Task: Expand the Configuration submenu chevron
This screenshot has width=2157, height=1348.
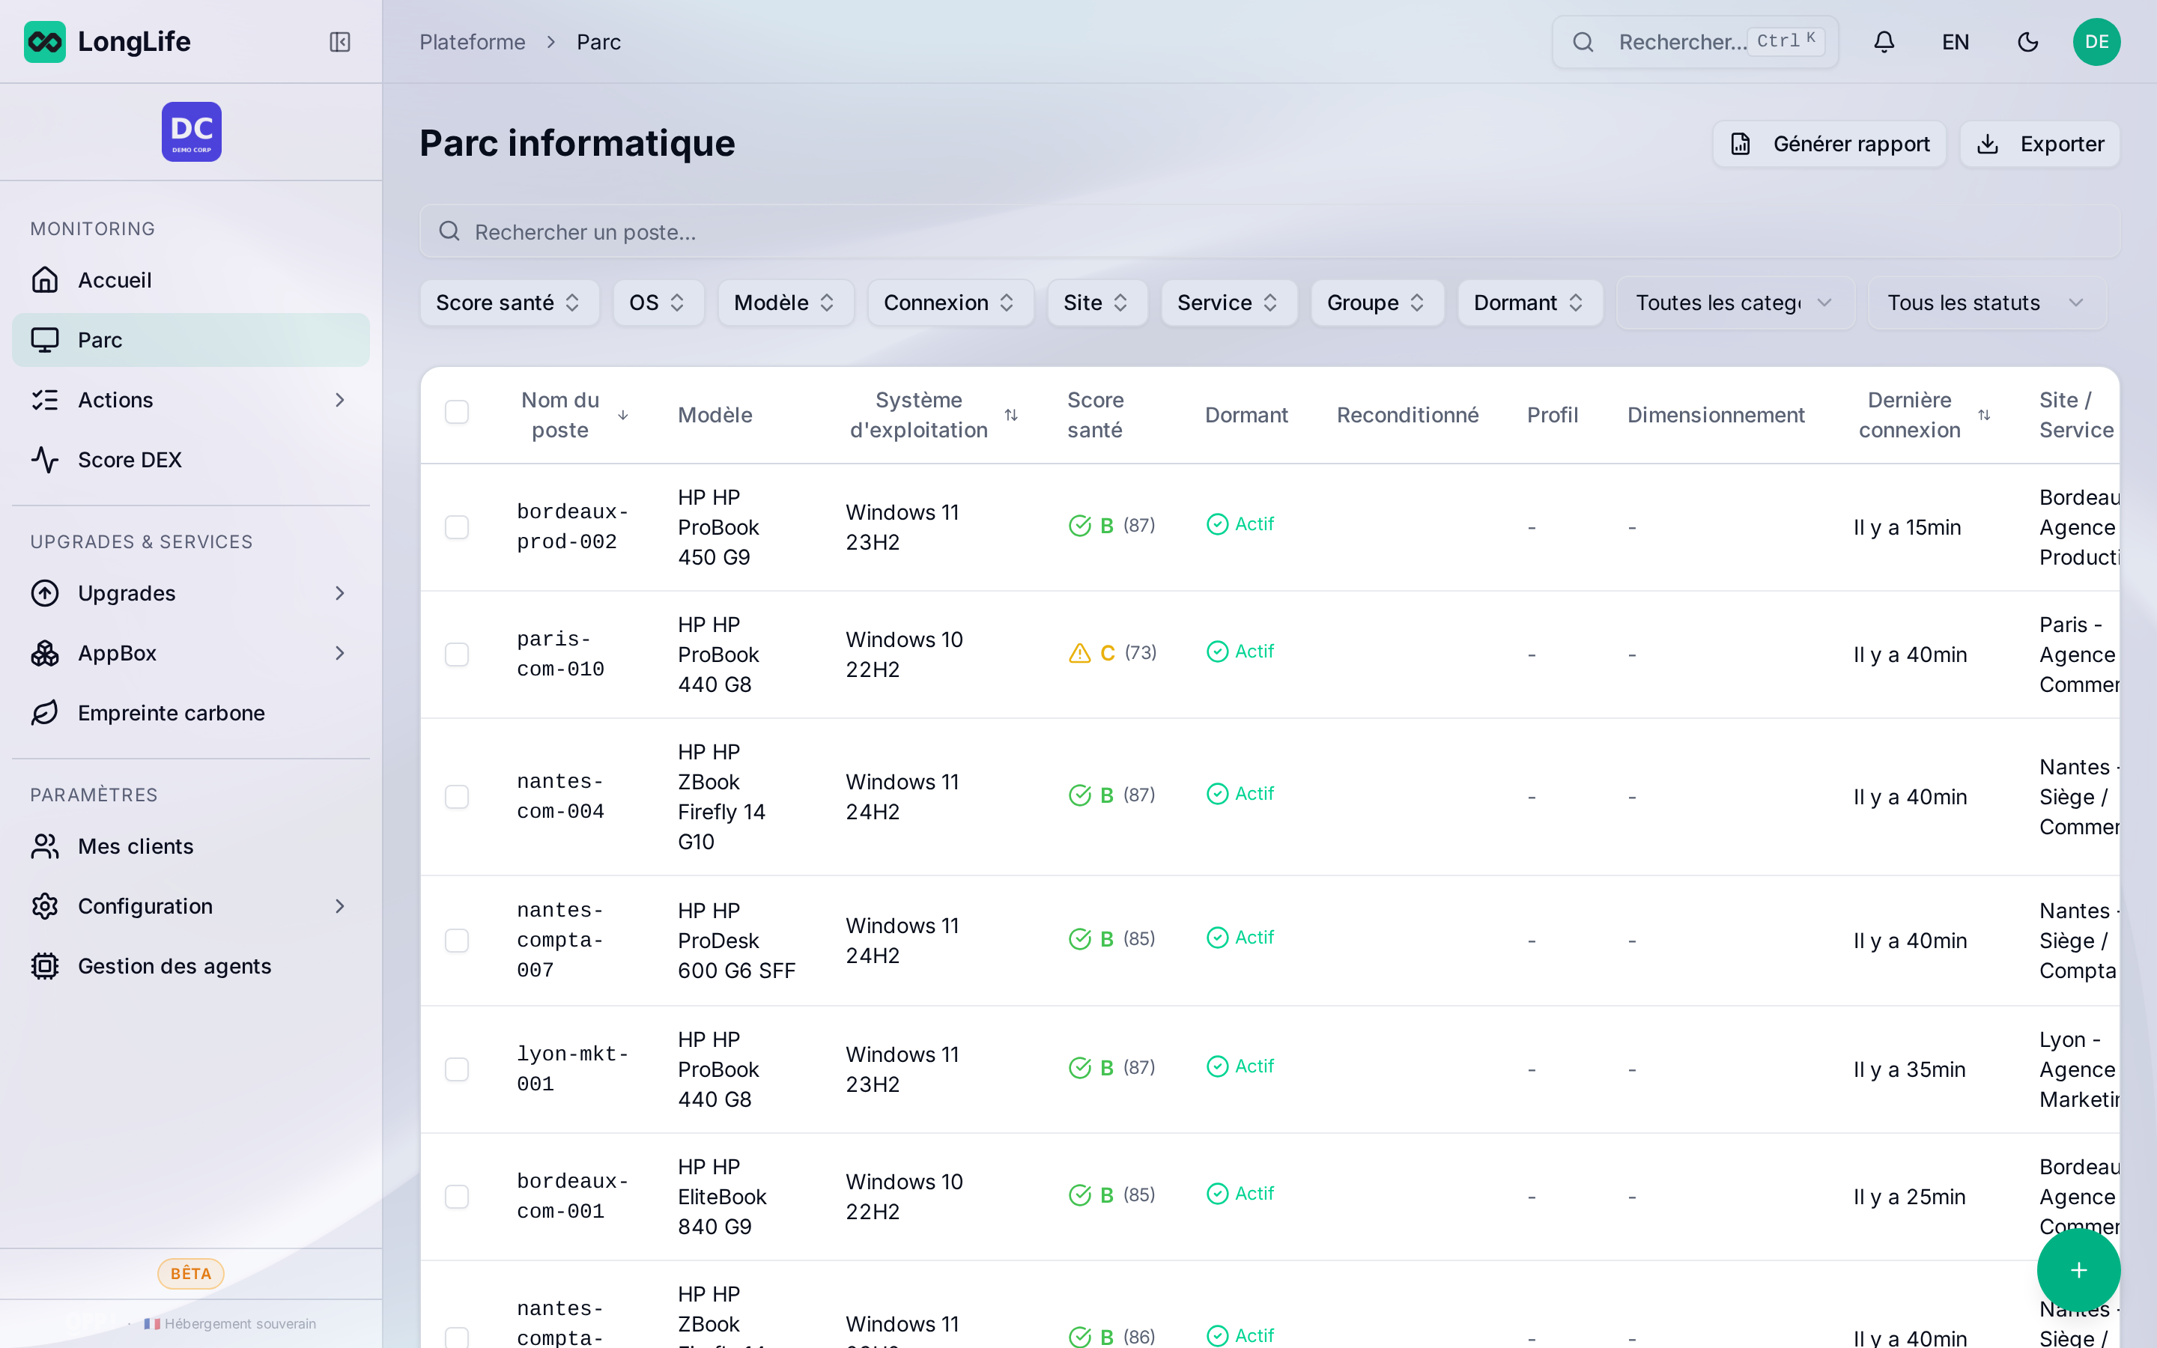Action: 339,907
